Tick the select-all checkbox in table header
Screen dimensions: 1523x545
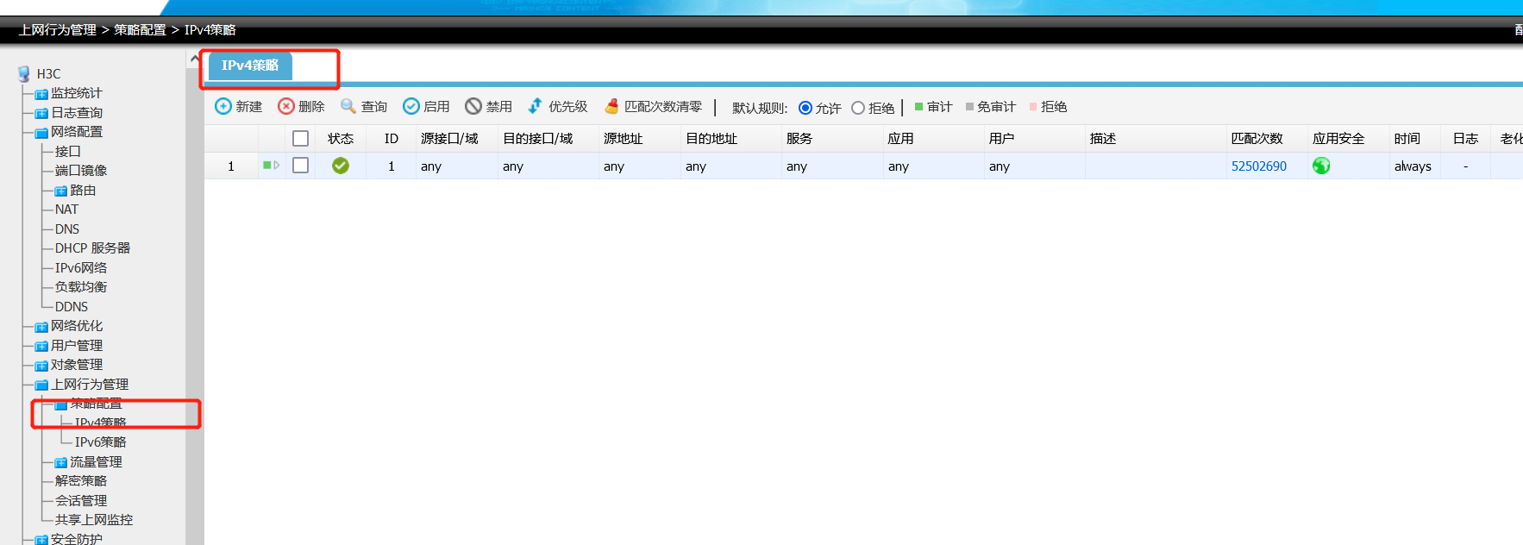(x=300, y=138)
